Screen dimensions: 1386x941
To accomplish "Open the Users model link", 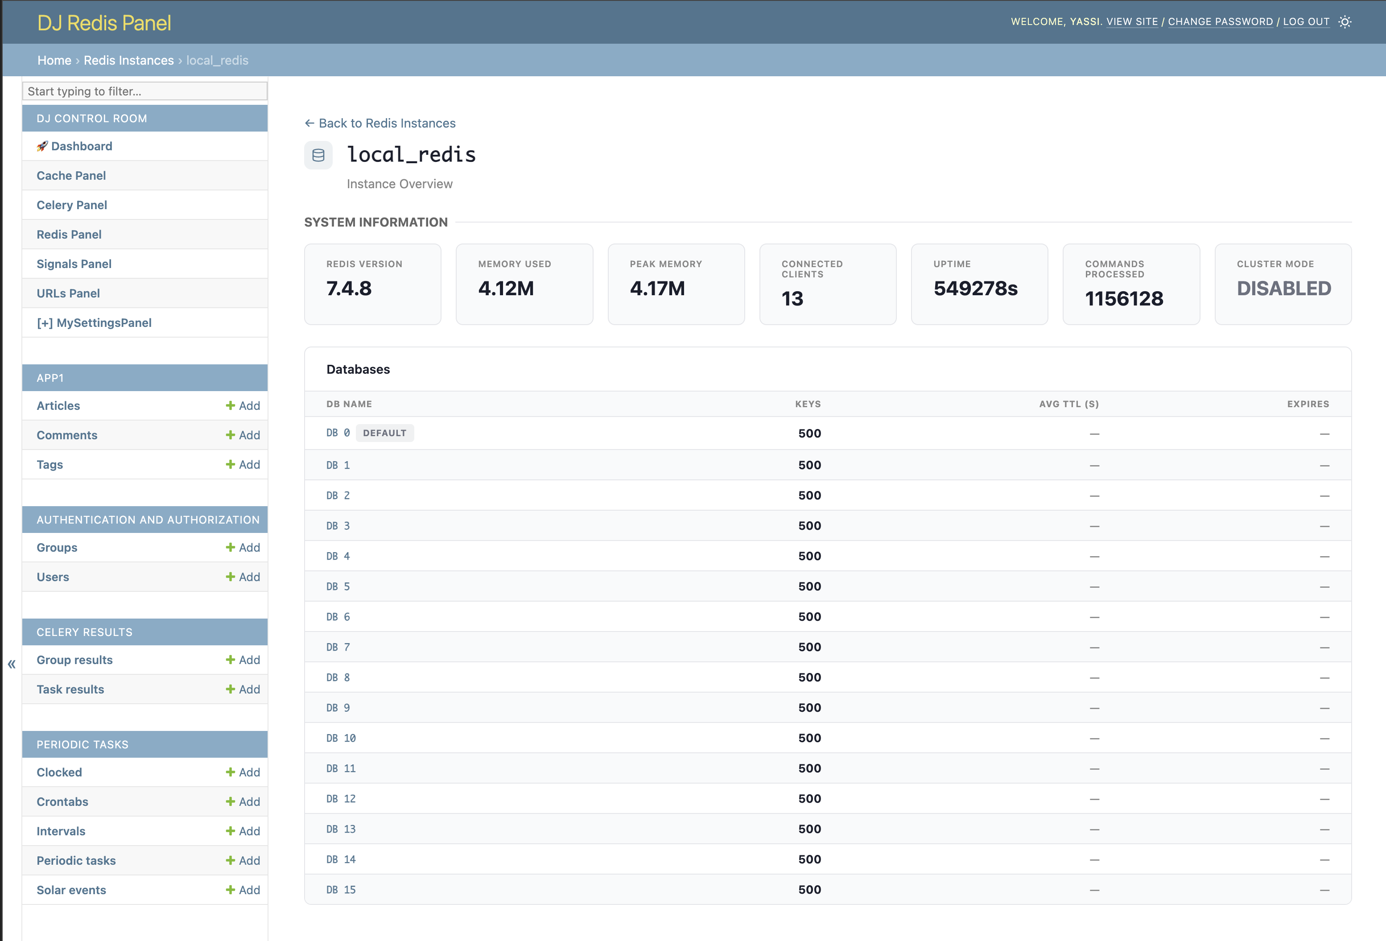I will point(53,577).
